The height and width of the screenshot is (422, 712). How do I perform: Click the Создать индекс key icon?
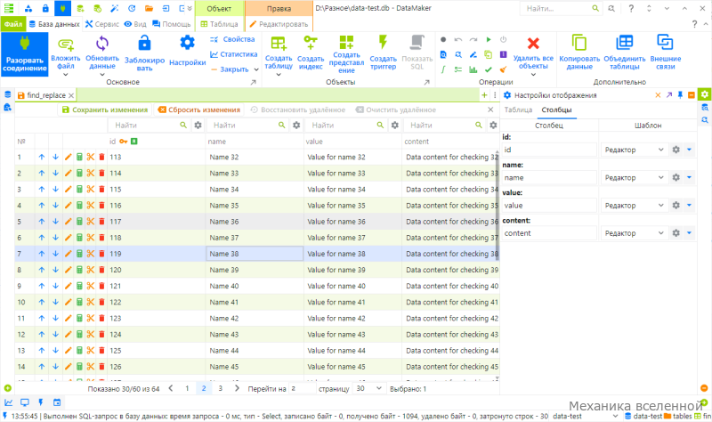point(311,43)
